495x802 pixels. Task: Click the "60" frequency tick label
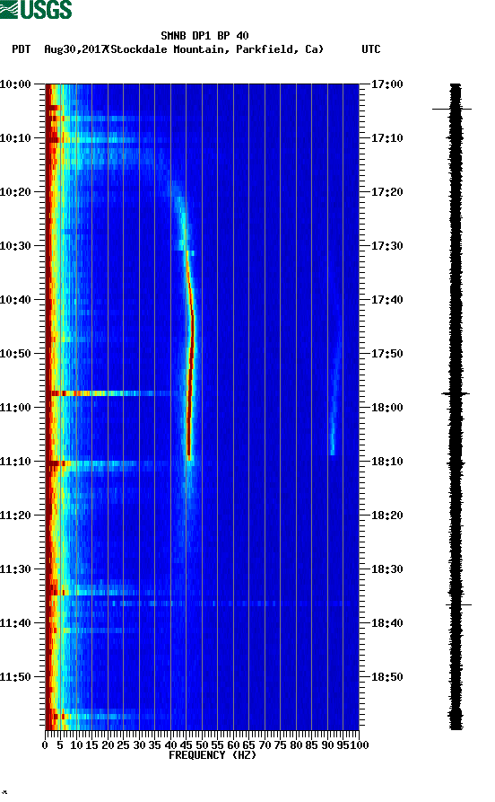pos(233,745)
